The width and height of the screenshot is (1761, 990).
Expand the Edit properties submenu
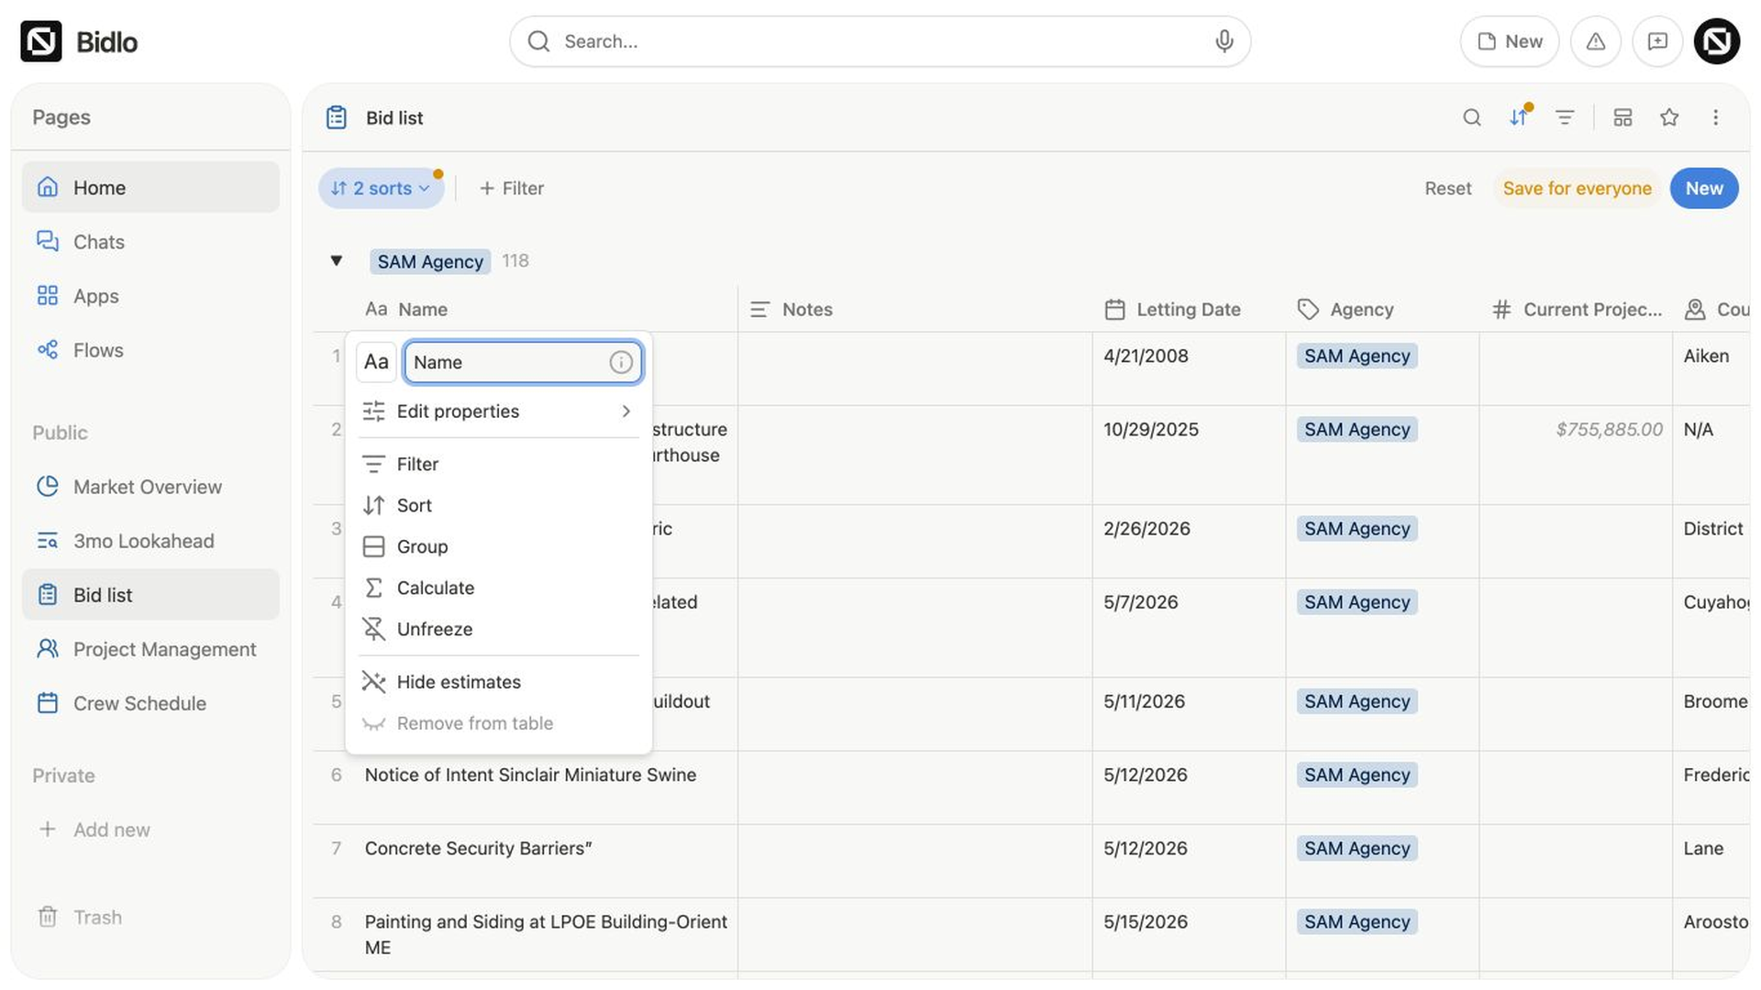tap(498, 412)
